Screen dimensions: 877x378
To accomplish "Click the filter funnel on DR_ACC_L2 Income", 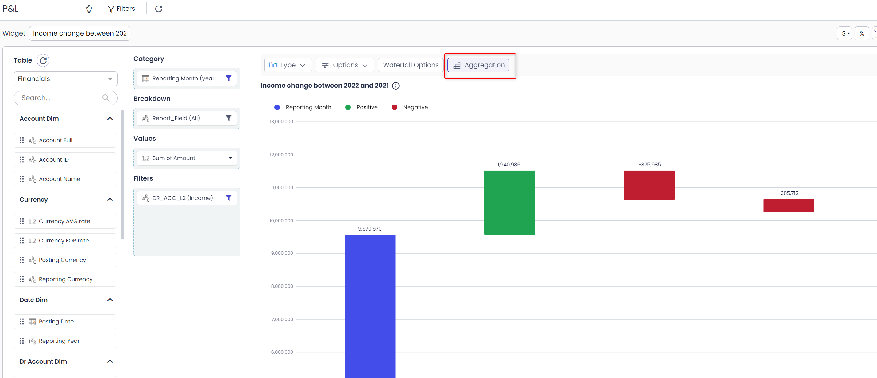I will point(228,198).
